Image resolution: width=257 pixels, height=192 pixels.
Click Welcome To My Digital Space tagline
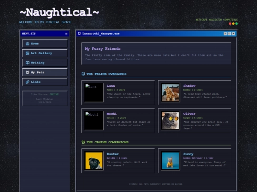45,22
